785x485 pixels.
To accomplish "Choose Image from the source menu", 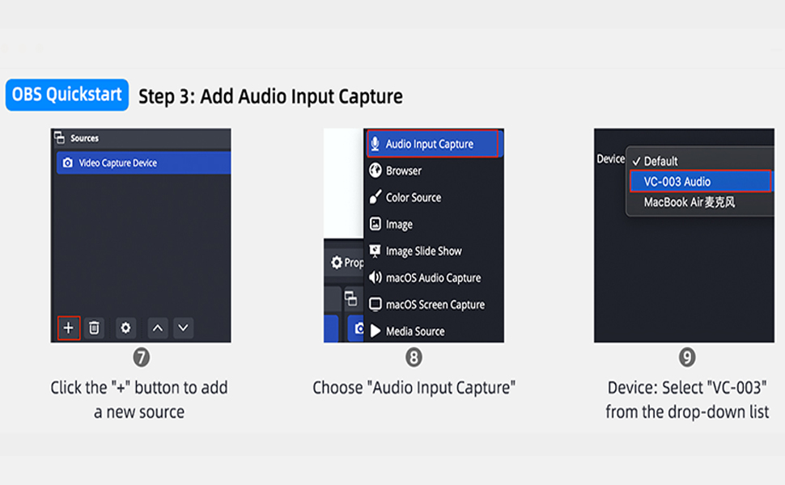I will tap(434, 224).
